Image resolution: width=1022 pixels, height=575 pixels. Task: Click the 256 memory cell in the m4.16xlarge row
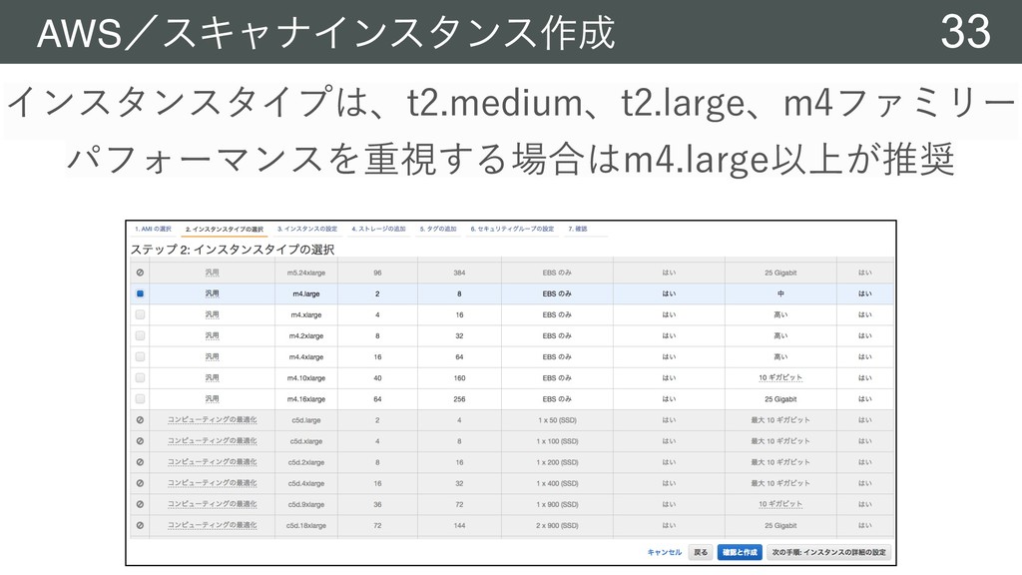pyautogui.click(x=459, y=399)
